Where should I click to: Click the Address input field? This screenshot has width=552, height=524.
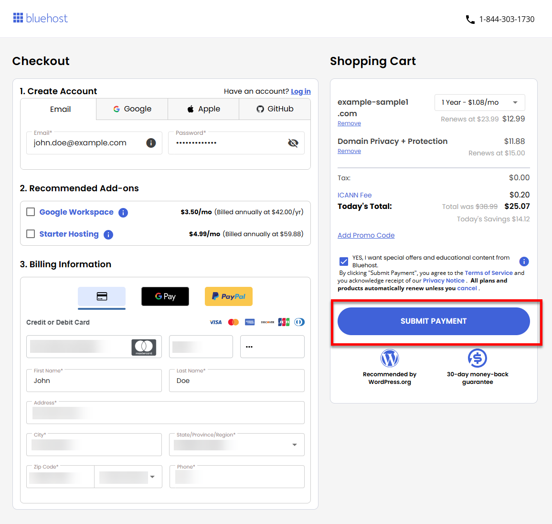tap(166, 413)
